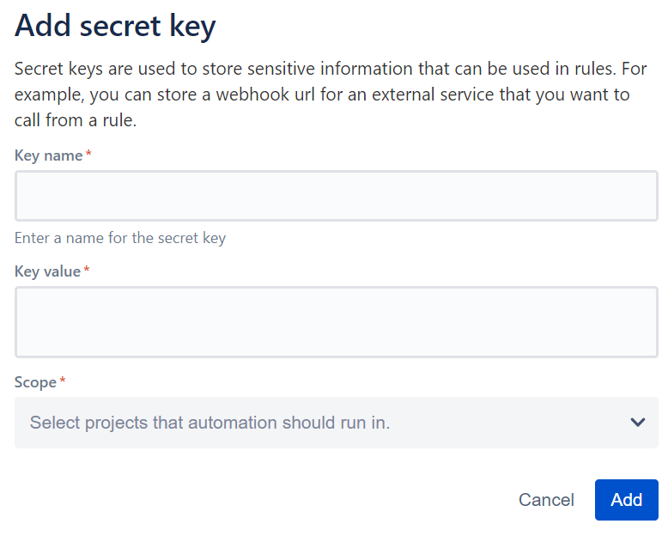Submit the form with the blue Add button

pyautogui.click(x=626, y=500)
